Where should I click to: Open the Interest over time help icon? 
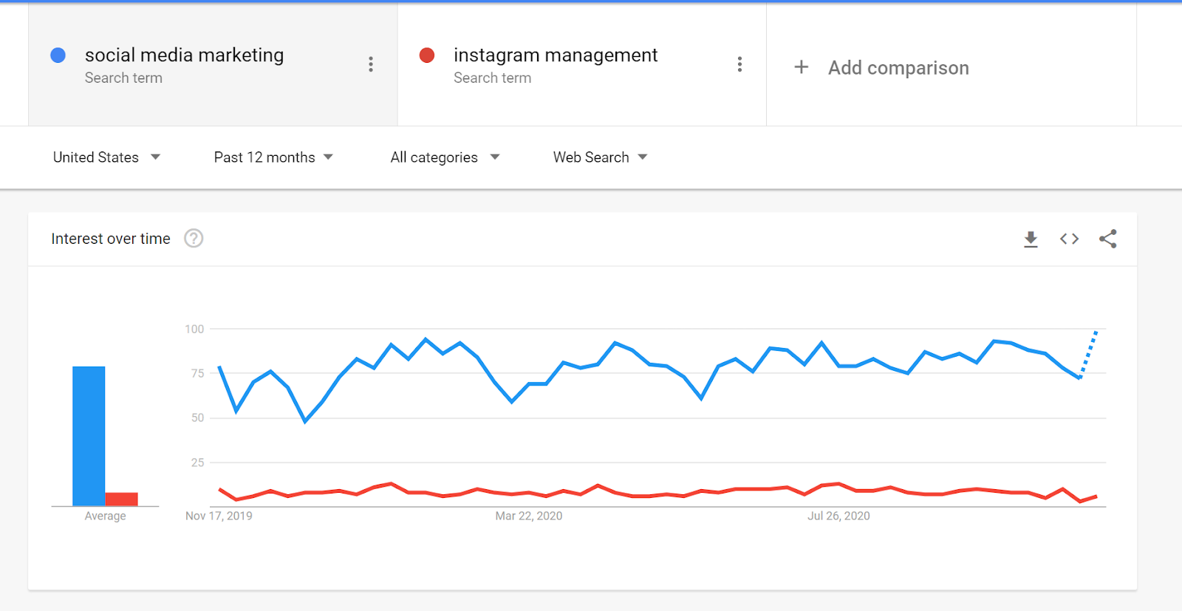[x=194, y=239]
